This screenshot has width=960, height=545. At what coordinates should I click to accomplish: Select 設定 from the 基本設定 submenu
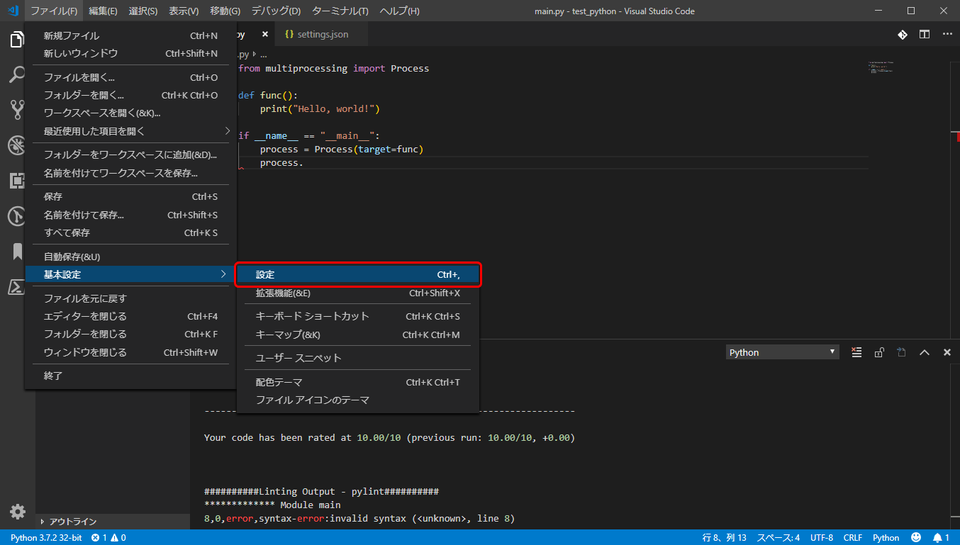coord(358,274)
